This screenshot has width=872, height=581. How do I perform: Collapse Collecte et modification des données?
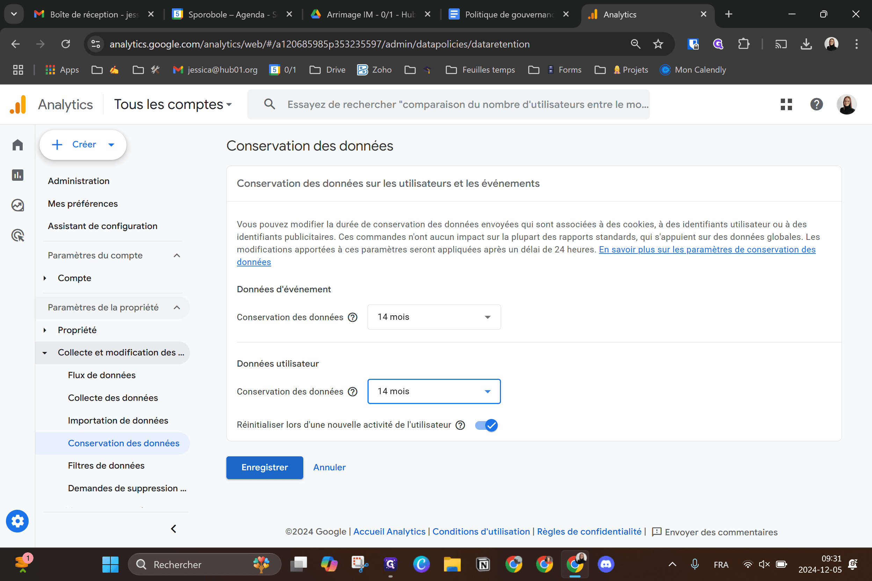click(x=45, y=353)
